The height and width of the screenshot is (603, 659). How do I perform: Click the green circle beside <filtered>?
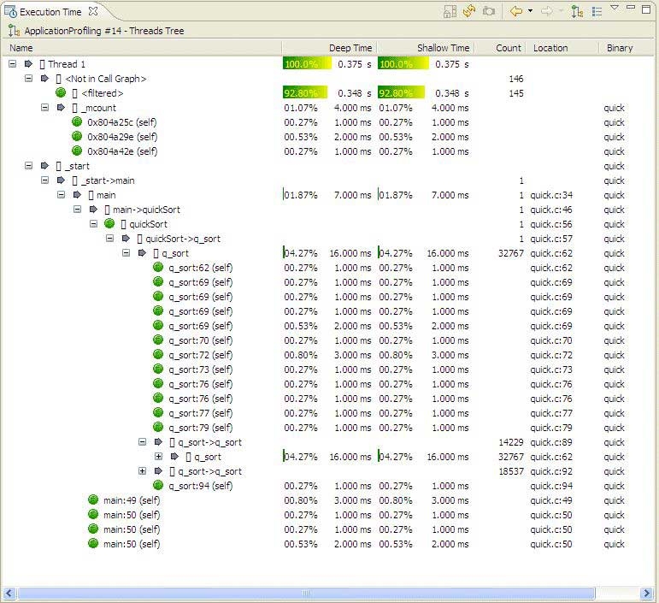61,93
